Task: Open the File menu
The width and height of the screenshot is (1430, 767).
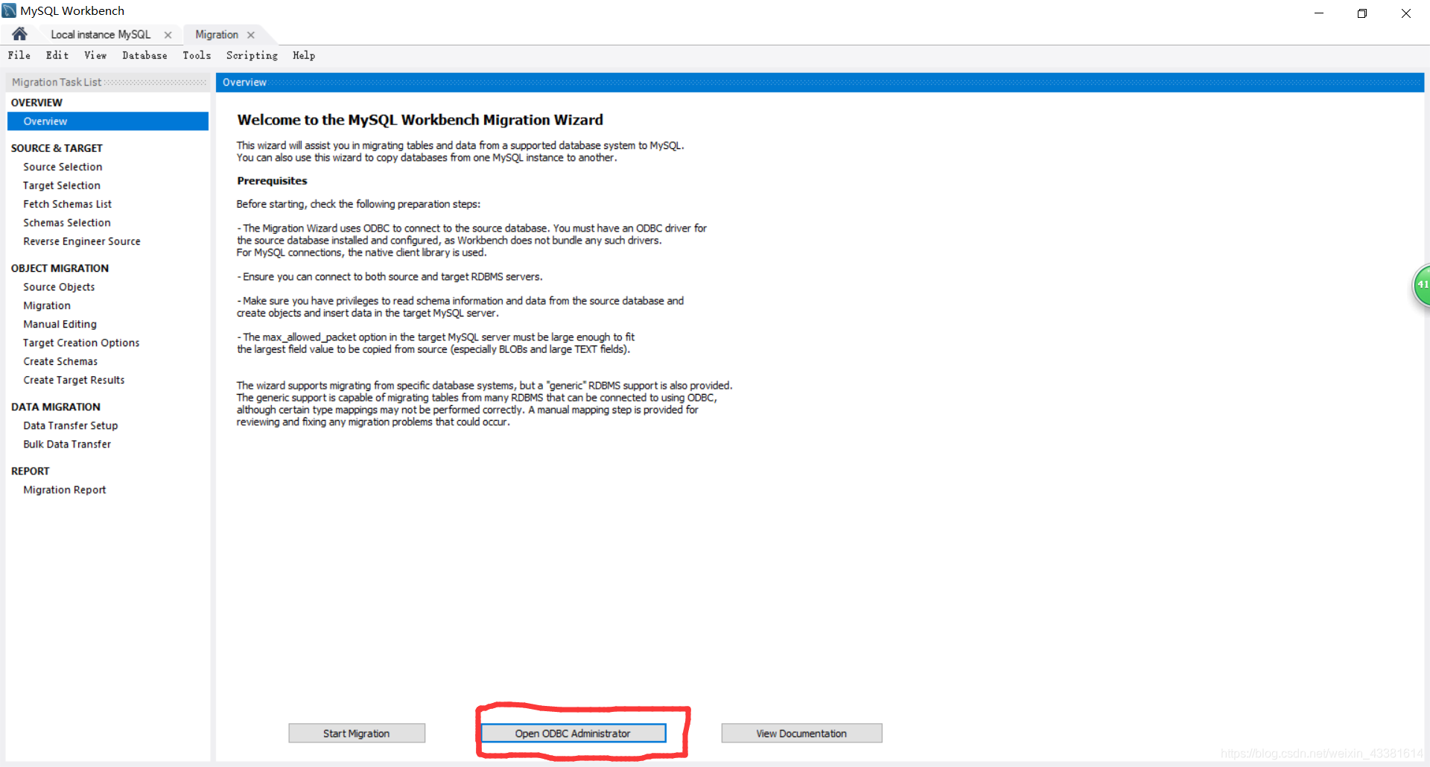Action: tap(19, 55)
